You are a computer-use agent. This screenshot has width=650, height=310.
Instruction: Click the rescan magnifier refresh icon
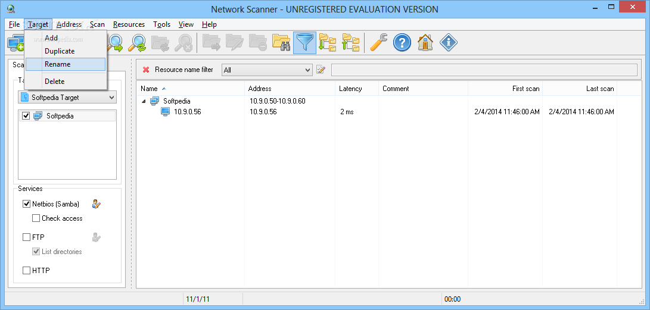tap(137, 42)
